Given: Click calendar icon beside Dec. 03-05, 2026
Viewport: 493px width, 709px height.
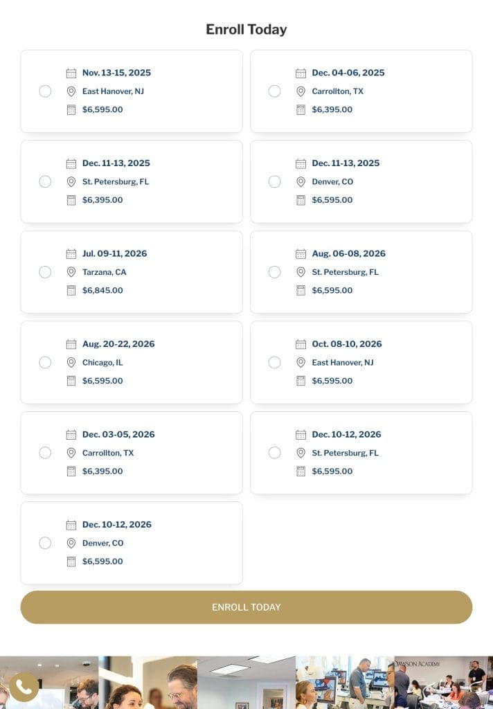Looking at the screenshot, I should [x=71, y=435].
